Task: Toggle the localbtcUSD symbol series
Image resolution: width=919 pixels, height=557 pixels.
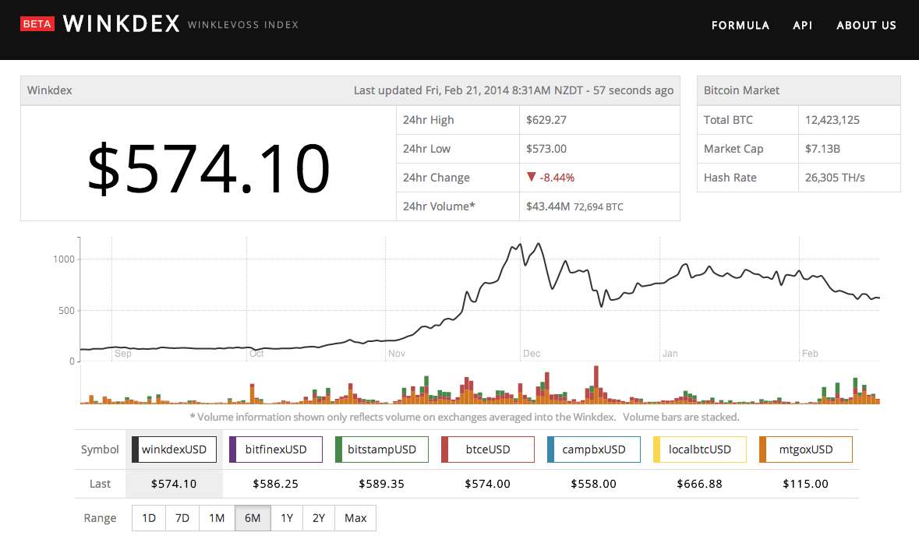Action: pos(700,449)
